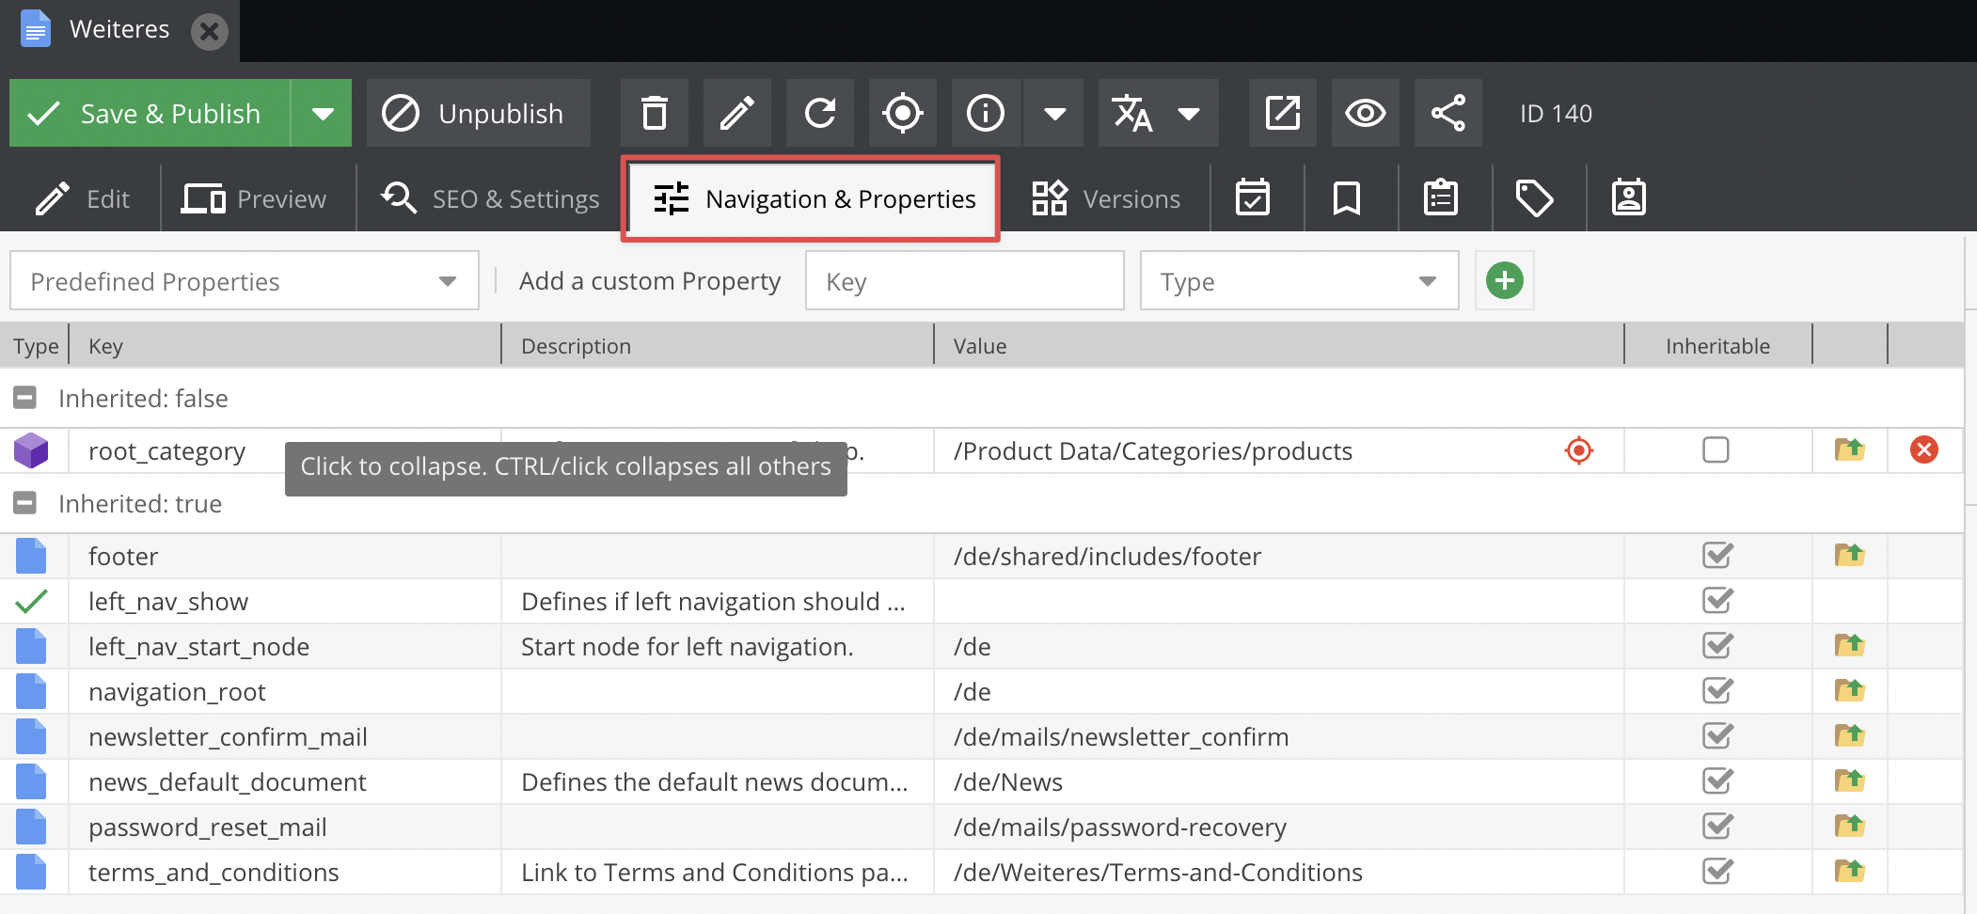
Task: Click the reload icon in toolbar
Action: (x=819, y=114)
